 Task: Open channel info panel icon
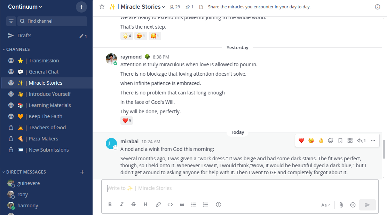pos(378,7)
